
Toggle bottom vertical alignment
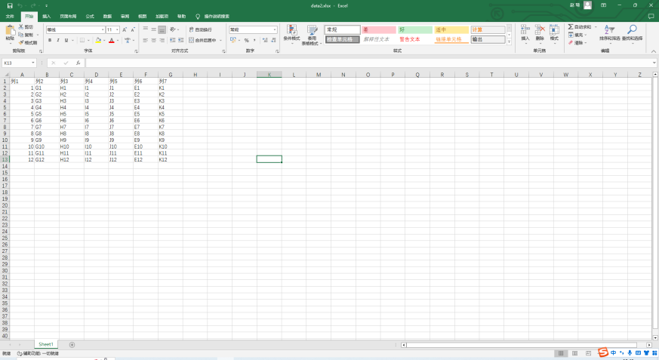click(x=162, y=29)
